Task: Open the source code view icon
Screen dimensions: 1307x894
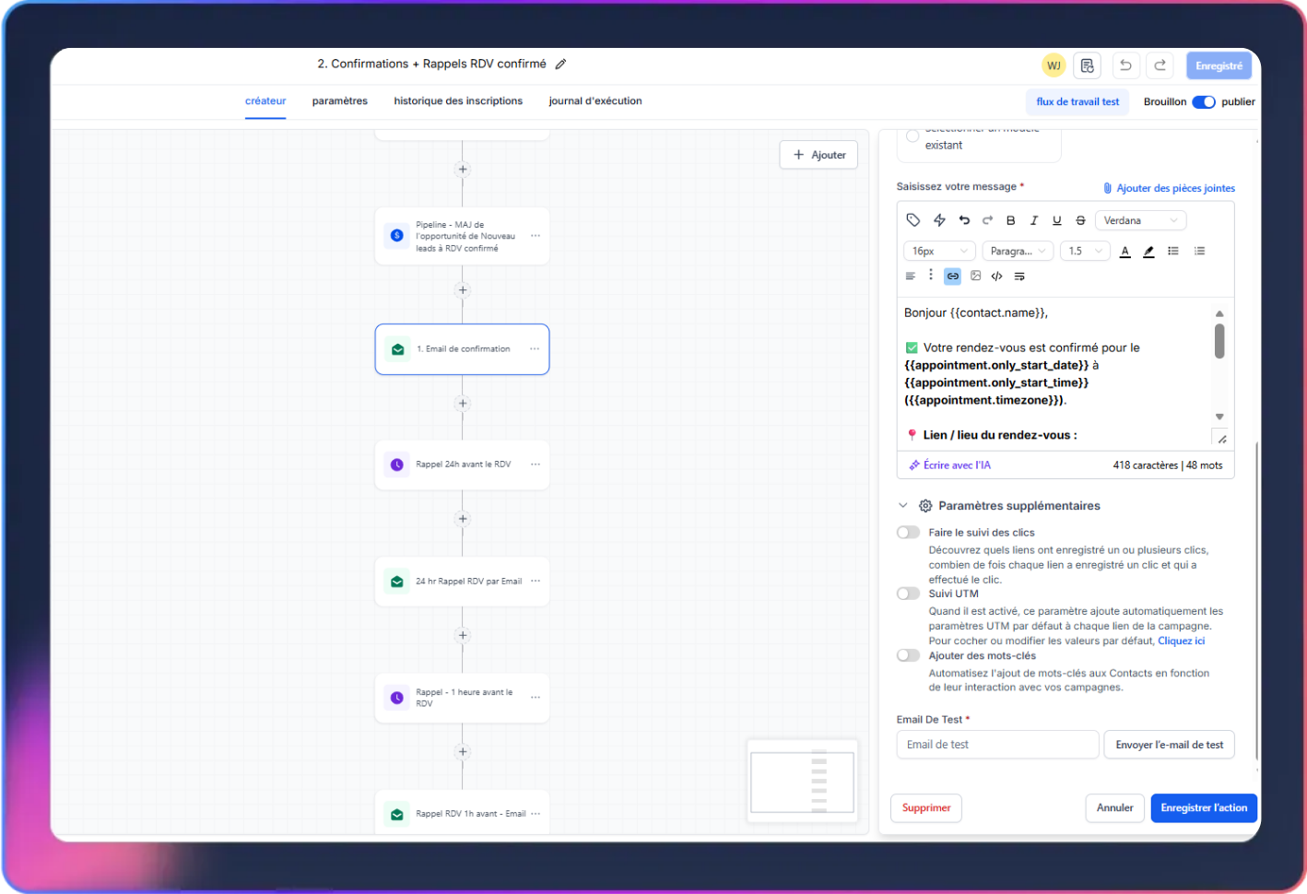Action: (x=996, y=276)
